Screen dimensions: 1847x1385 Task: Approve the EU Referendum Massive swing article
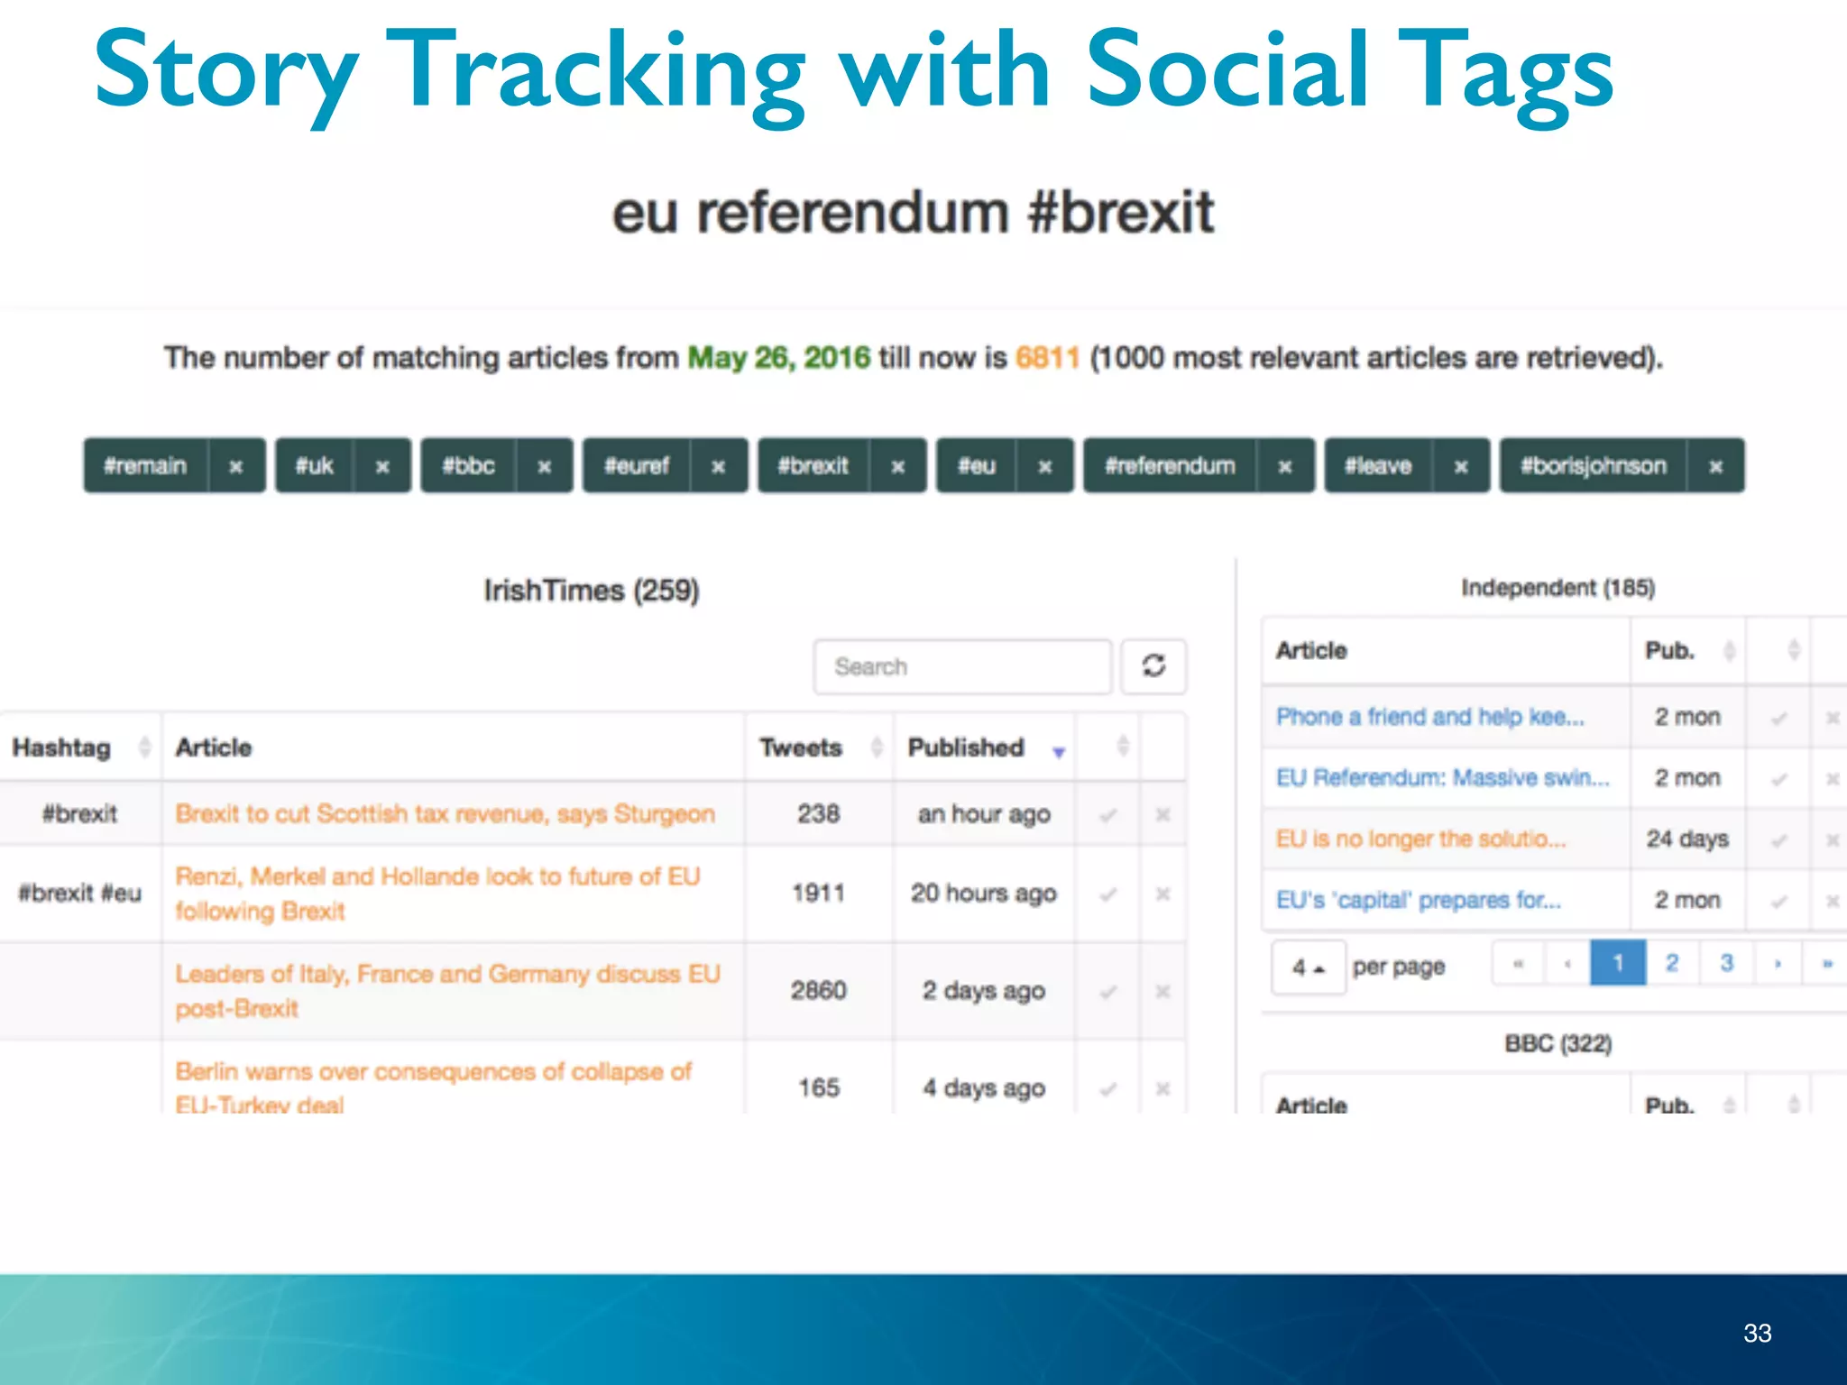1779,780
